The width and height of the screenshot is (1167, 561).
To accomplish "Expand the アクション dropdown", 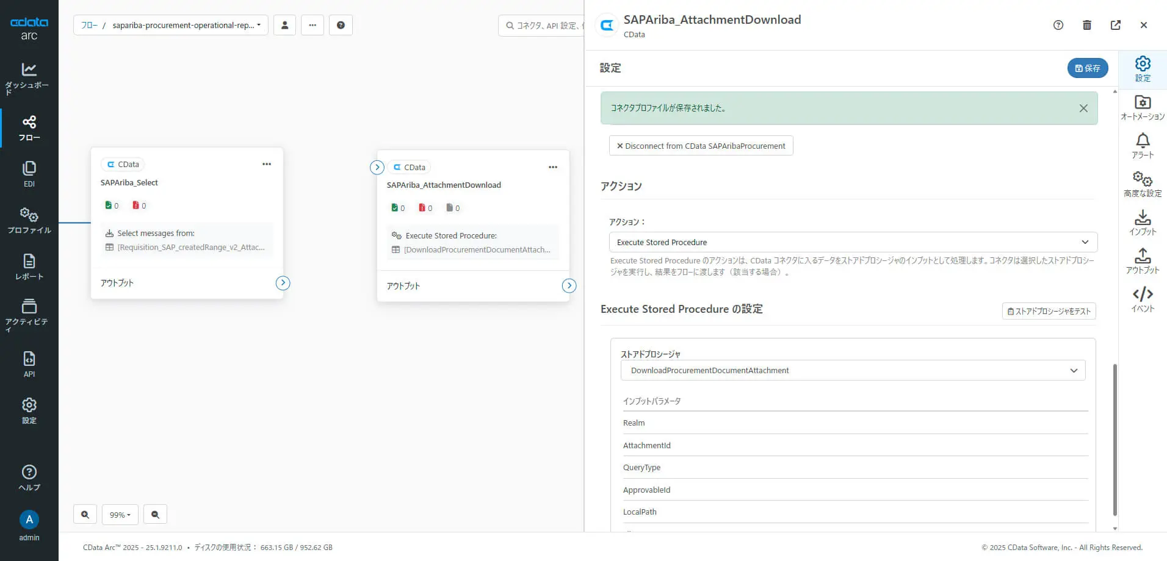I will tap(853, 242).
